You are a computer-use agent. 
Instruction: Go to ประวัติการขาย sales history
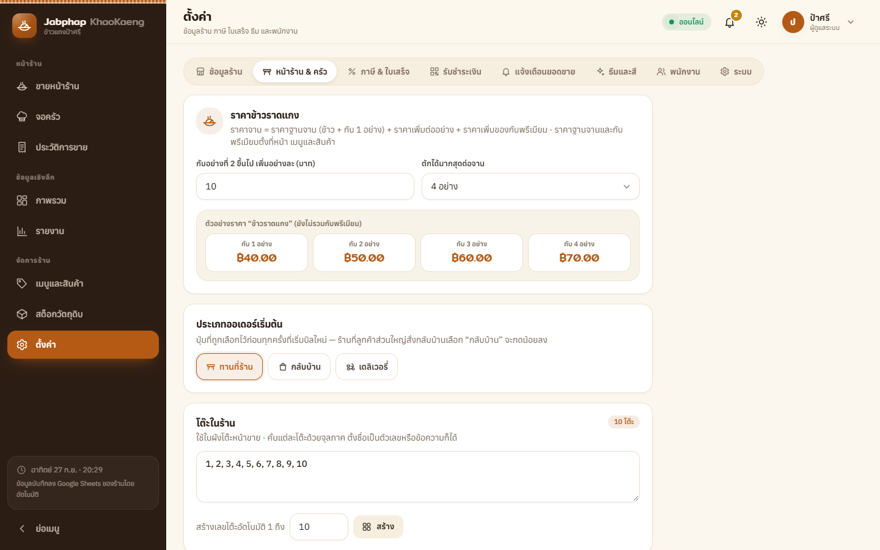tap(83, 147)
